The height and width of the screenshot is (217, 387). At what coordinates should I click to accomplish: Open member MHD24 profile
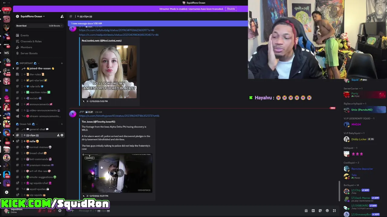[365, 124]
